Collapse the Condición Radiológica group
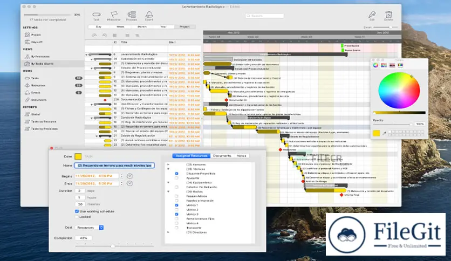The height and width of the screenshot is (261, 451). 92,118
